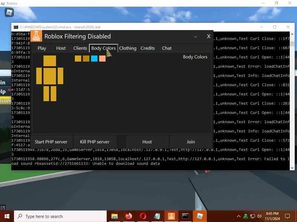Screen dimensions: 297x222
Task: Close the Roblox Filtering Disabled launcher
Action: click(209, 36)
